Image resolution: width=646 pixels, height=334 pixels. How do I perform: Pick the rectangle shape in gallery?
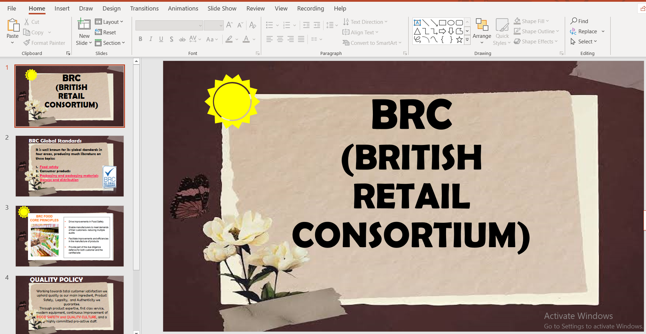[x=443, y=23]
